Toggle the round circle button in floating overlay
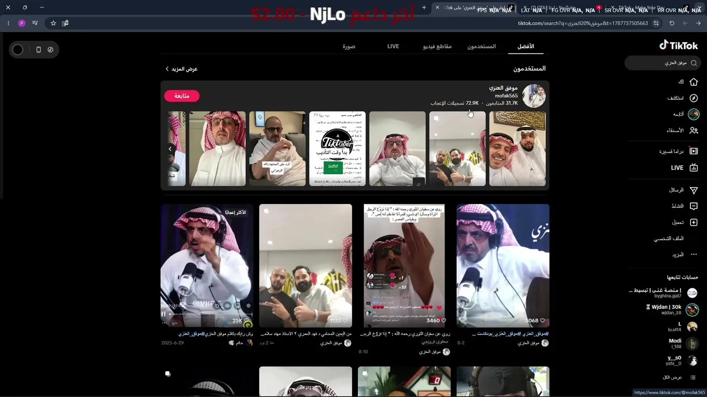 [x=18, y=50]
